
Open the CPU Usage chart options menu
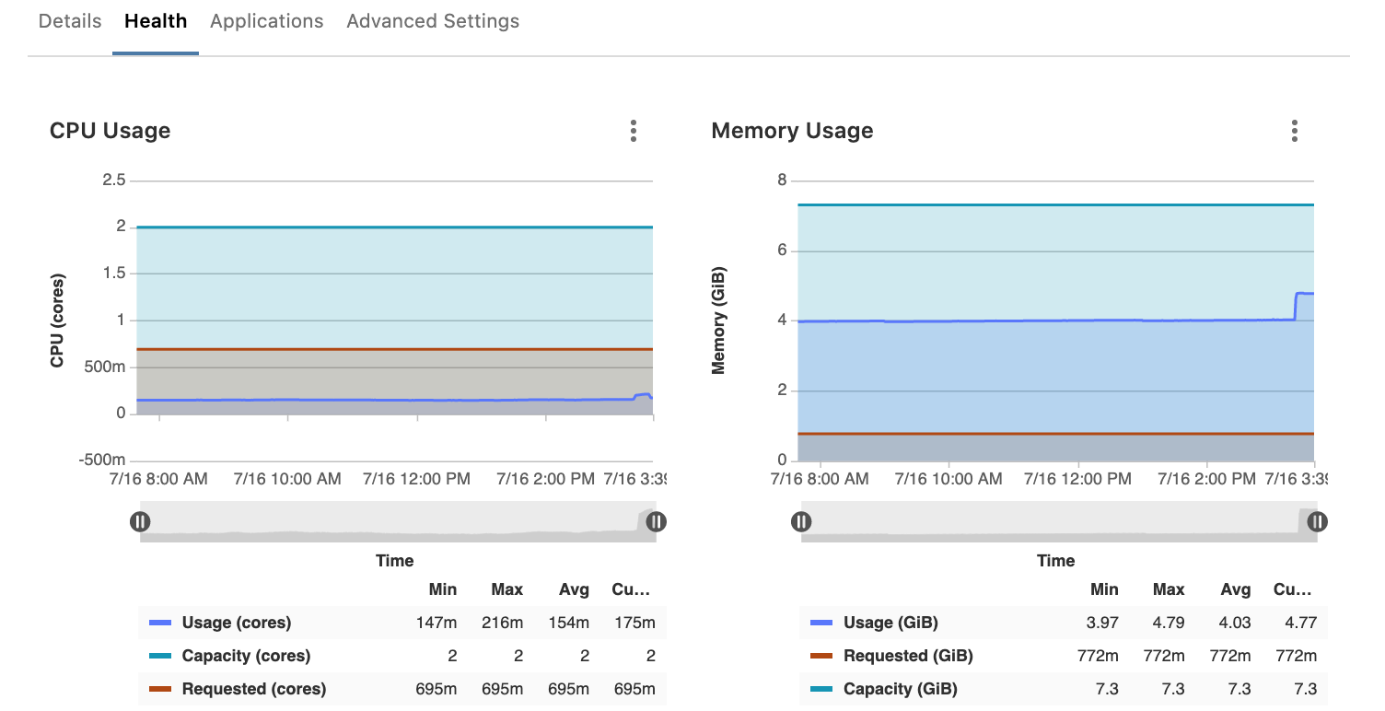coord(634,131)
